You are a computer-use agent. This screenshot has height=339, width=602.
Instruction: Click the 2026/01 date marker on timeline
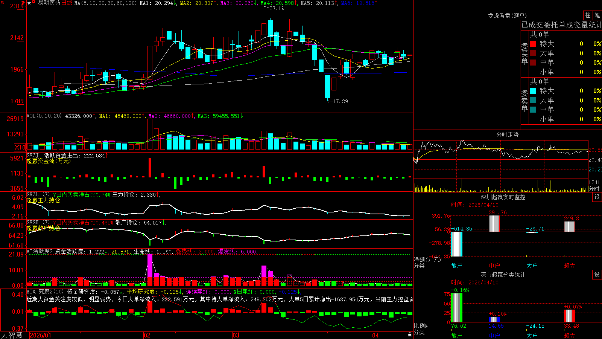click(40, 335)
